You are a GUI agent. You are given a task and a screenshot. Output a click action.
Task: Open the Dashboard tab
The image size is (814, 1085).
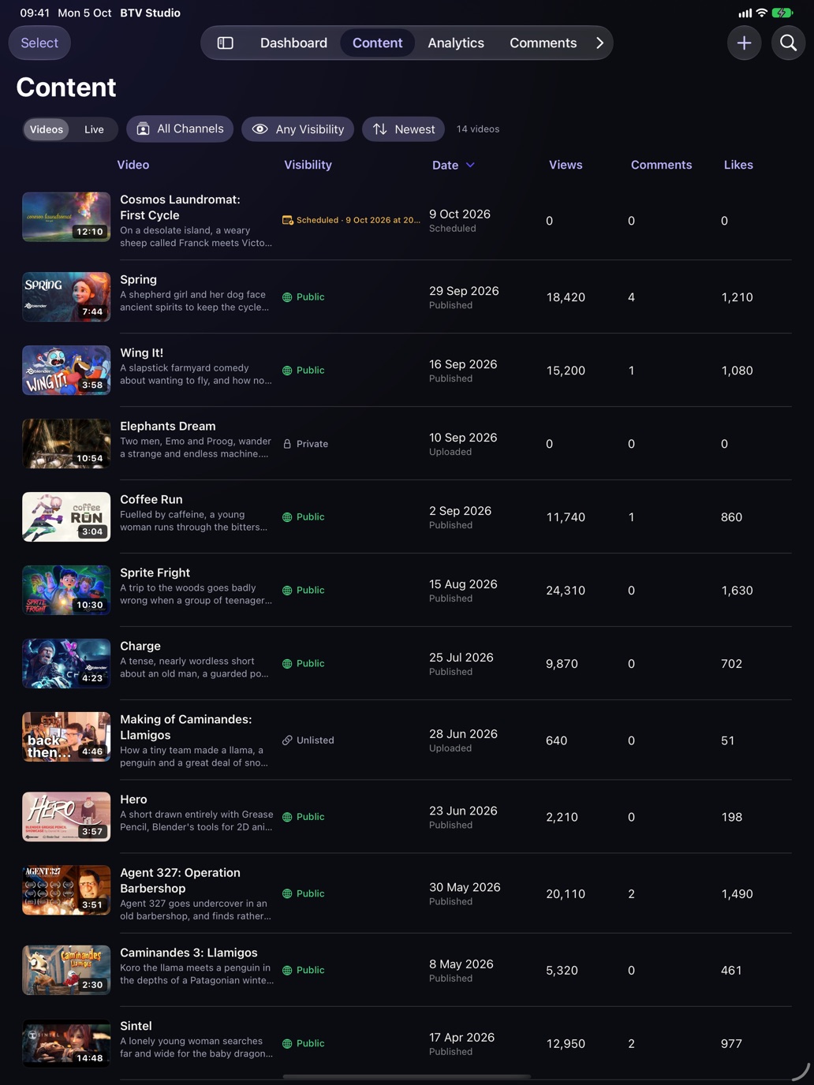click(x=293, y=43)
